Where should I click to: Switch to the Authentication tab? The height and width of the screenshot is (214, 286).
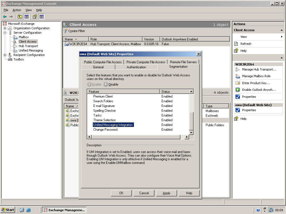[136, 67]
